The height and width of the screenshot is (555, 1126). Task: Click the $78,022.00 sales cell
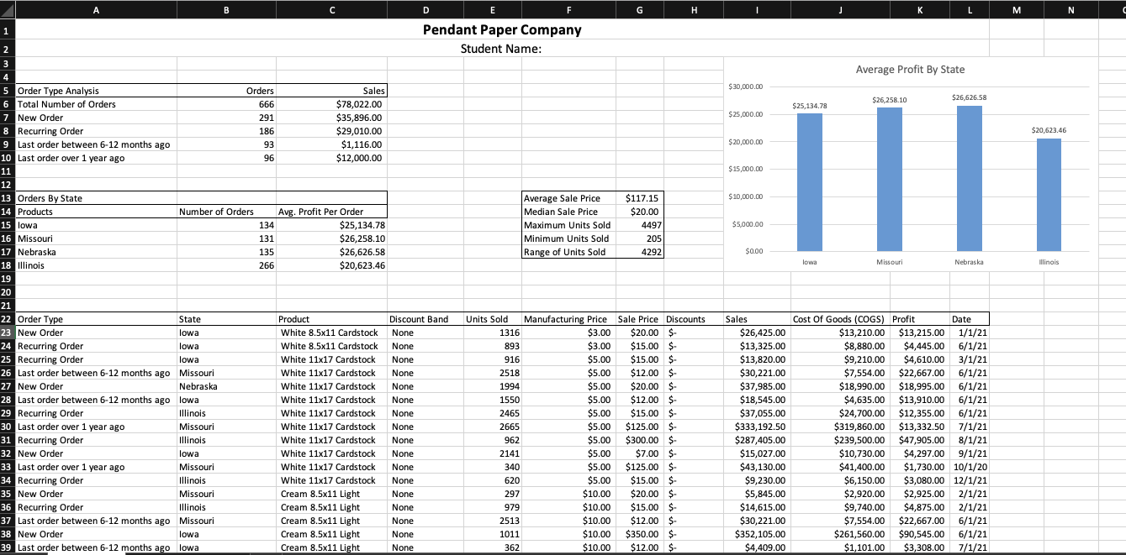331,104
